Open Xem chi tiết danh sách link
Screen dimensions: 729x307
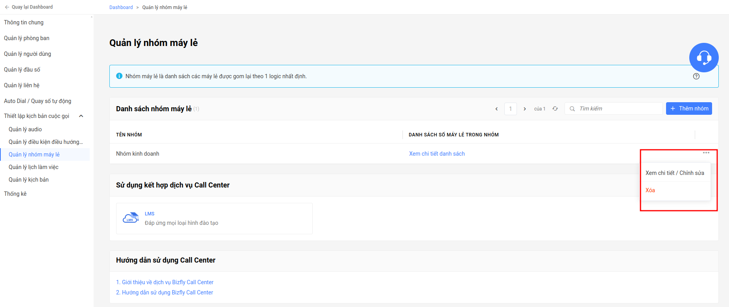[x=437, y=154]
